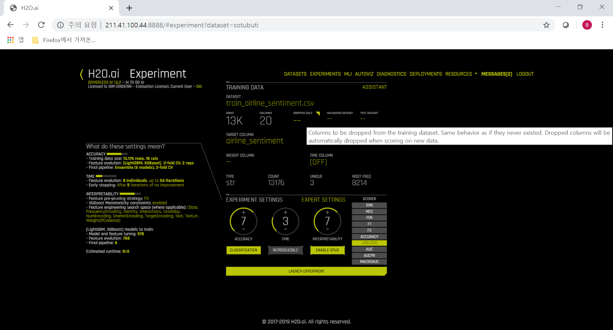Change the target column airline_sentiment
This screenshot has height=330, width=613.
click(x=254, y=141)
